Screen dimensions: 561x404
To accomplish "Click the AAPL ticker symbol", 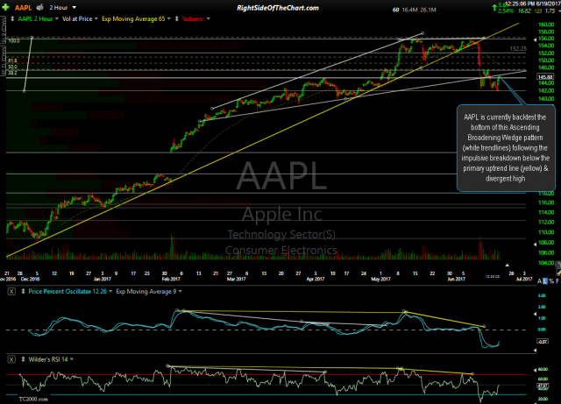I will [x=24, y=8].
